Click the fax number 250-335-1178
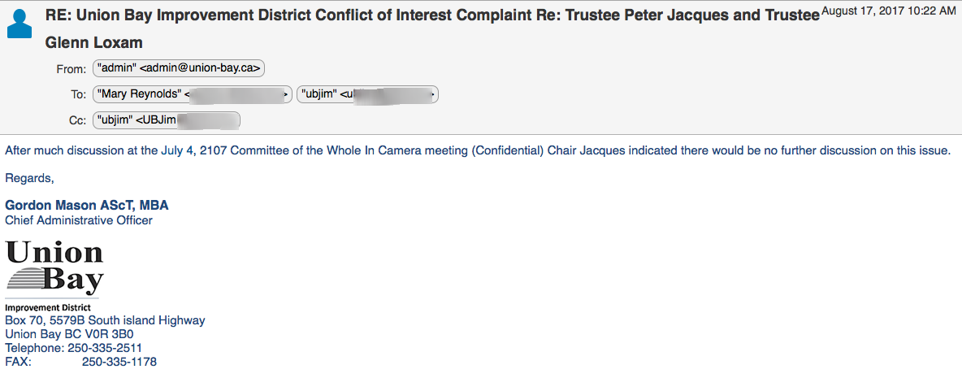962x378 pixels. tap(119, 362)
